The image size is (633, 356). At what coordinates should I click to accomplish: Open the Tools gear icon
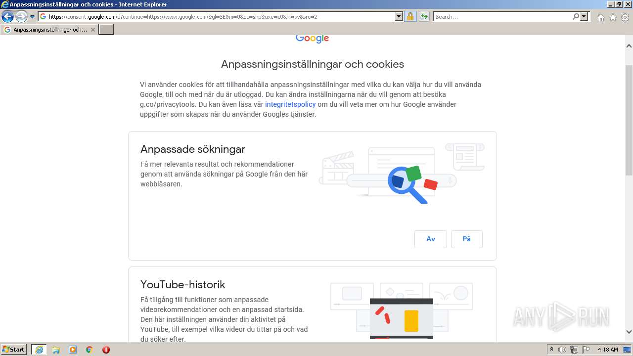coord(625,17)
